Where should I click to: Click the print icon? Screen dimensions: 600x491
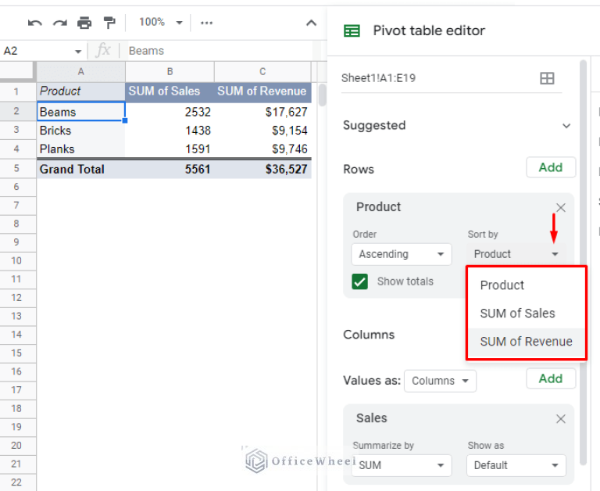(84, 23)
